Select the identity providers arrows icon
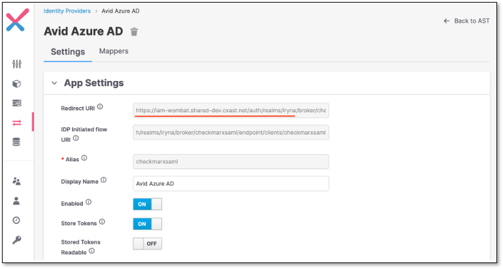Image resolution: width=503 pixels, height=269 pixels. [17, 122]
